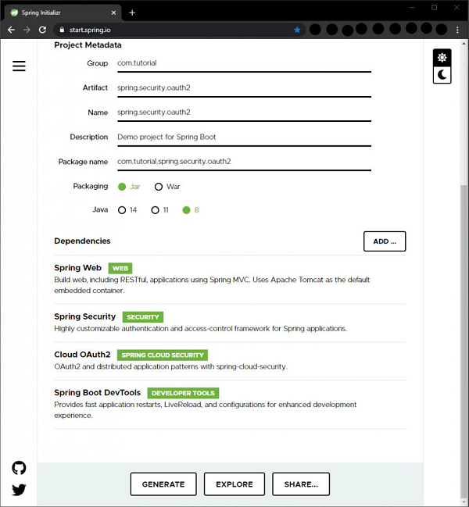Click the browser forward arrow
The height and width of the screenshot is (507, 469).
coord(27,30)
